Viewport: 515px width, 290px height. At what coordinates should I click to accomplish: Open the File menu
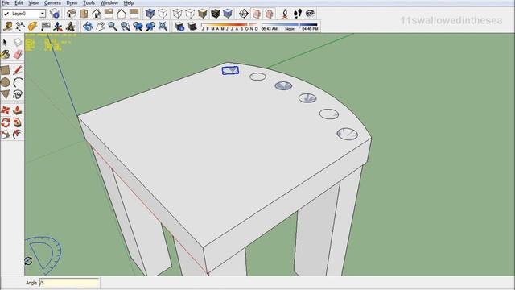pyautogui.click(x=6, y=2)
